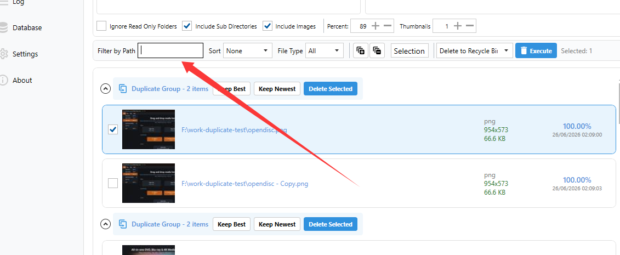Image resolution: width=620 pixels, height=255 pixels.
Task: Open the Database section in the sidebar
Action: click(x=27, y=27)
